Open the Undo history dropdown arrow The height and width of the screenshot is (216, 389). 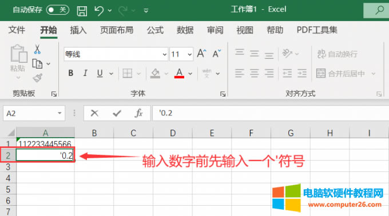point(110,11)
